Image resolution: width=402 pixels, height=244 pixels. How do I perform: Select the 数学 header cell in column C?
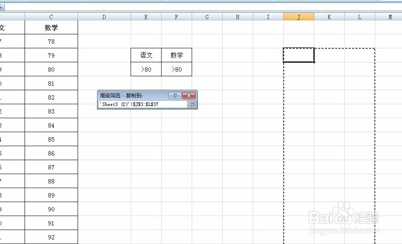[x=51, y=27]
